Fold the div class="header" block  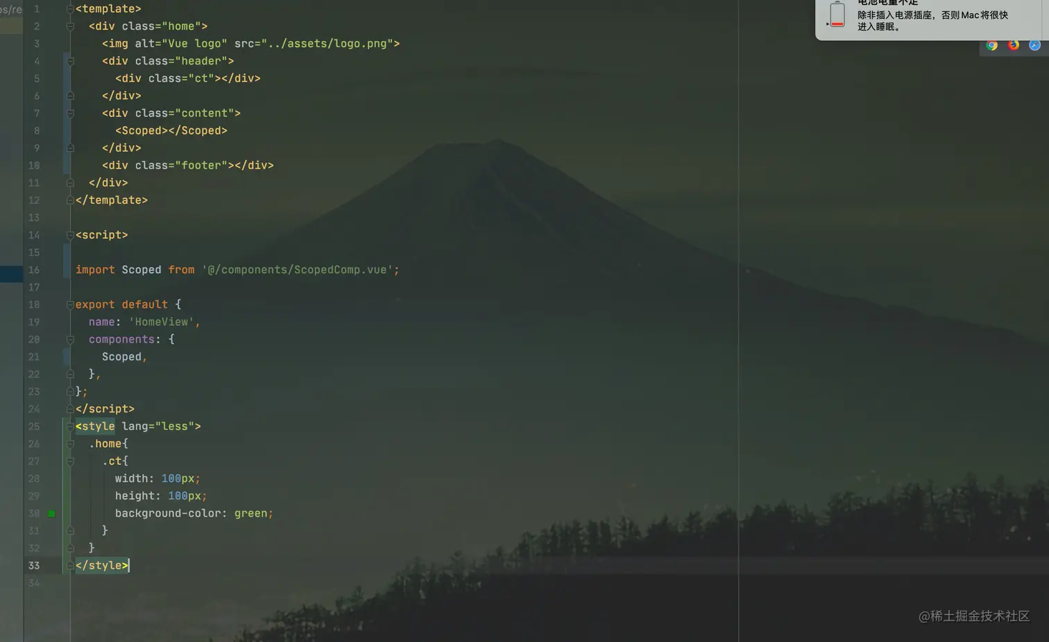coord(70,61)
